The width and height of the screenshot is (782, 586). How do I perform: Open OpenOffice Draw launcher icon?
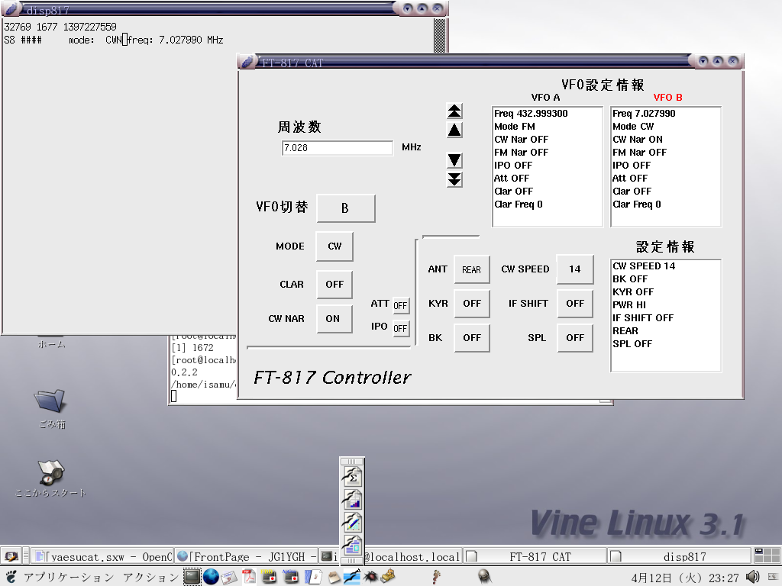pyautogui.click(x=352, y=522)
